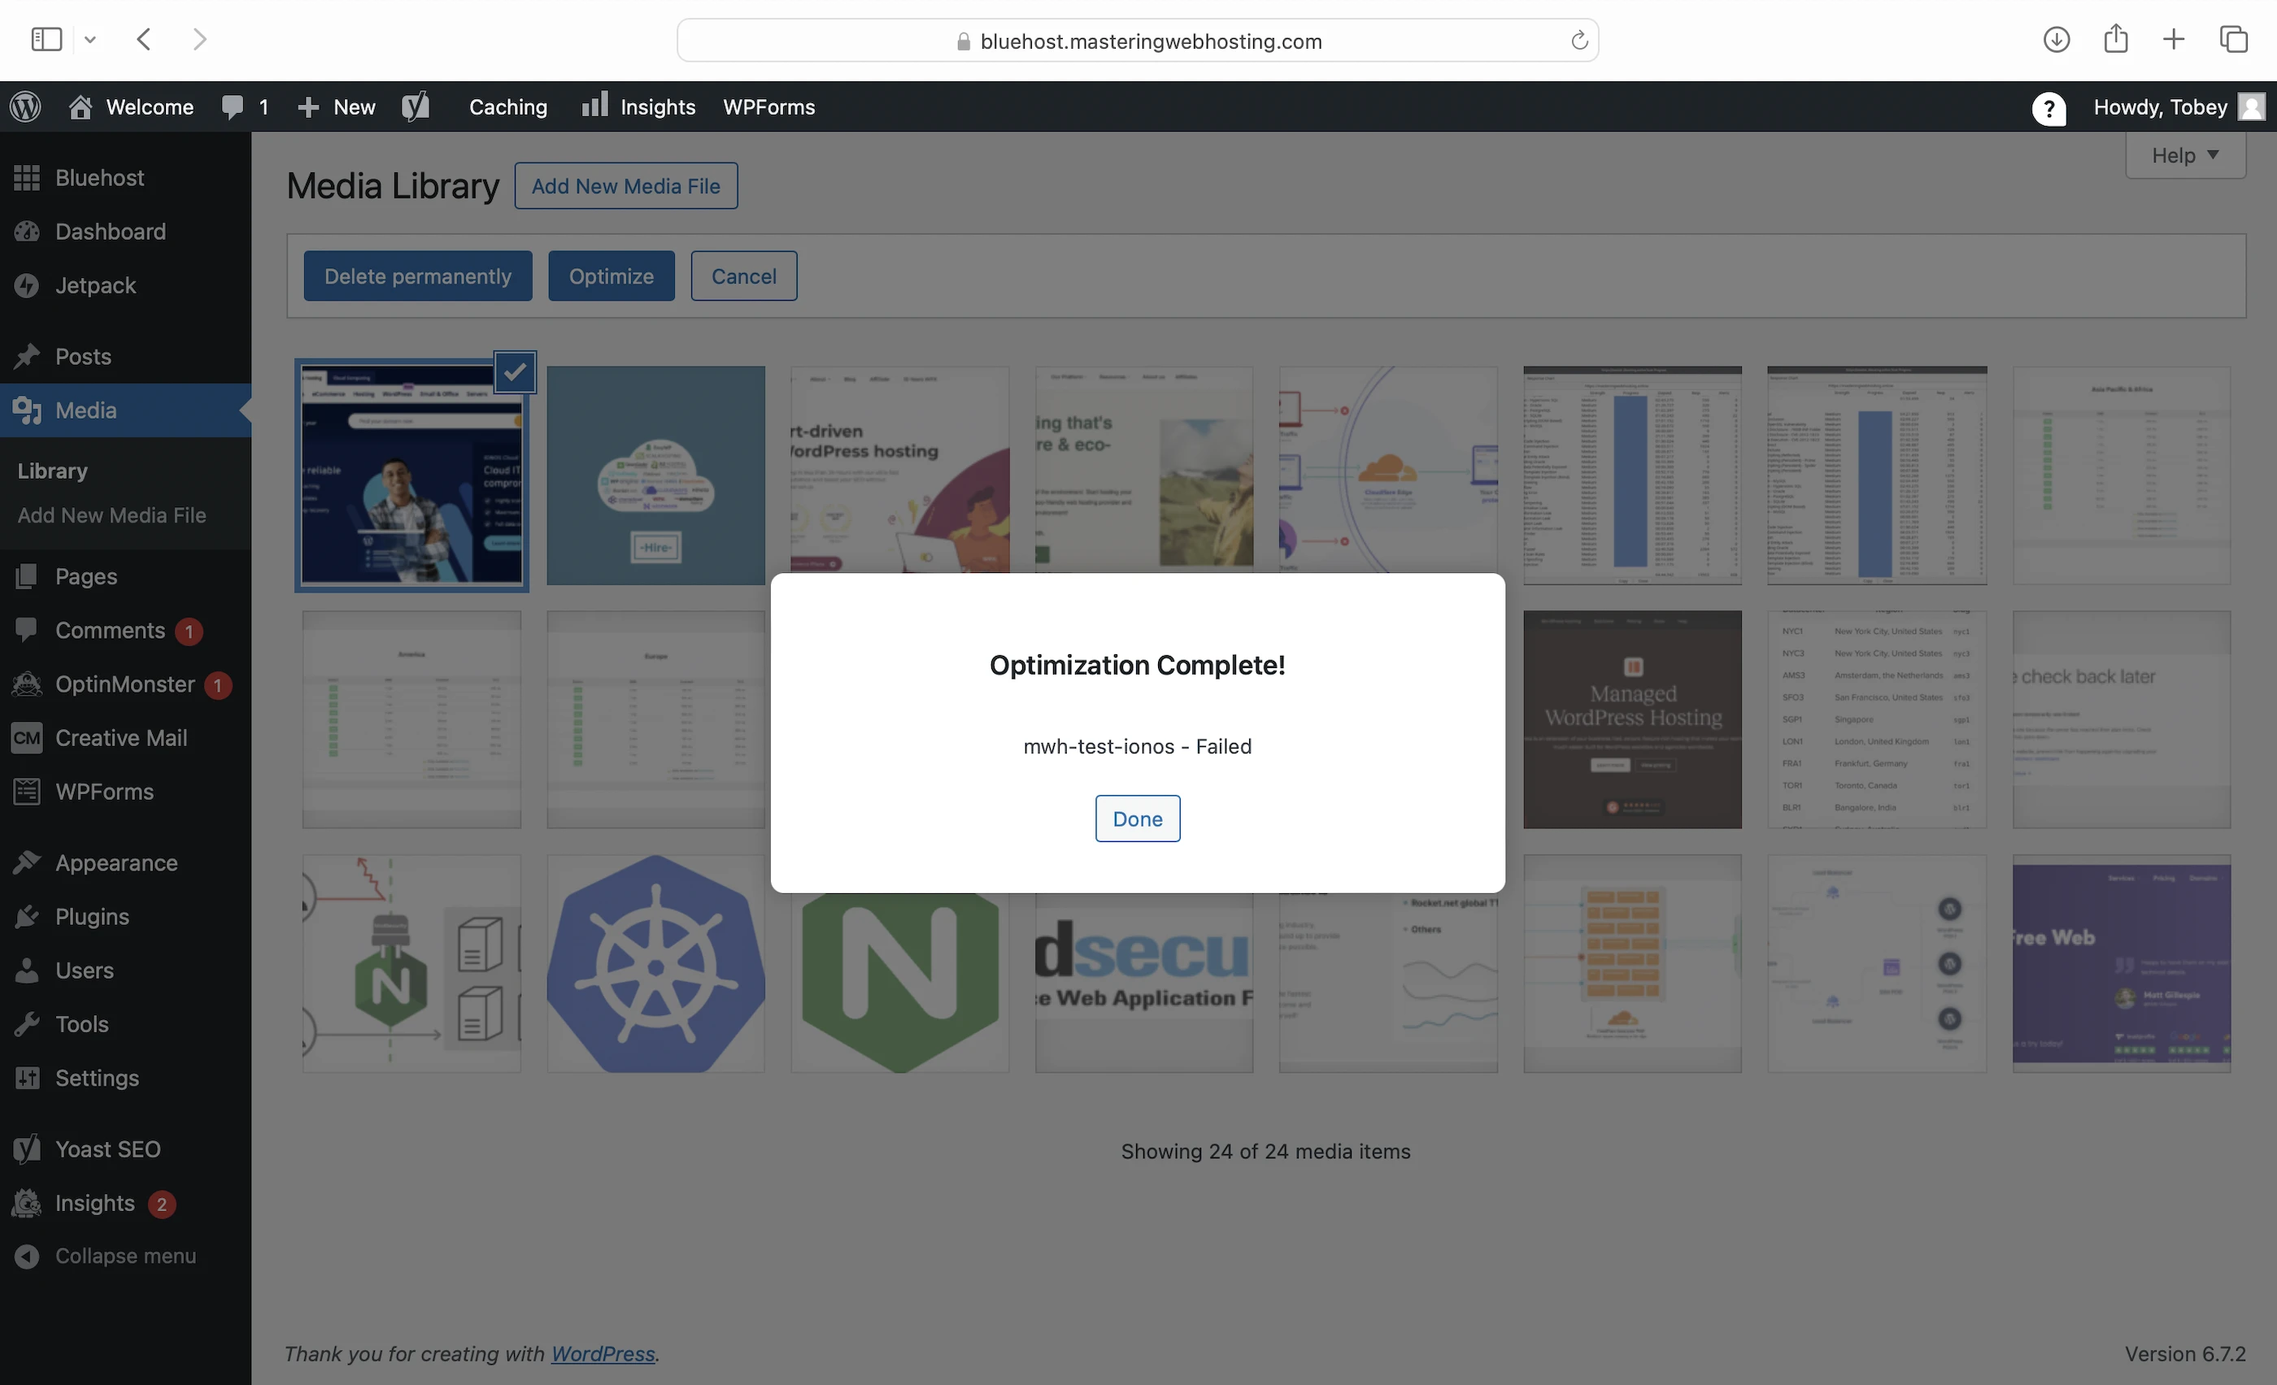Screen dimensions: 2277x1385
Task: Click the question mark help icon
Action: [x=2048, y=108]
